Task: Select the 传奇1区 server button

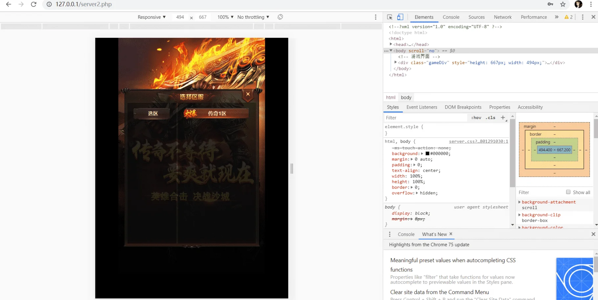Action: pyautogui.click(x=216, y=113)
